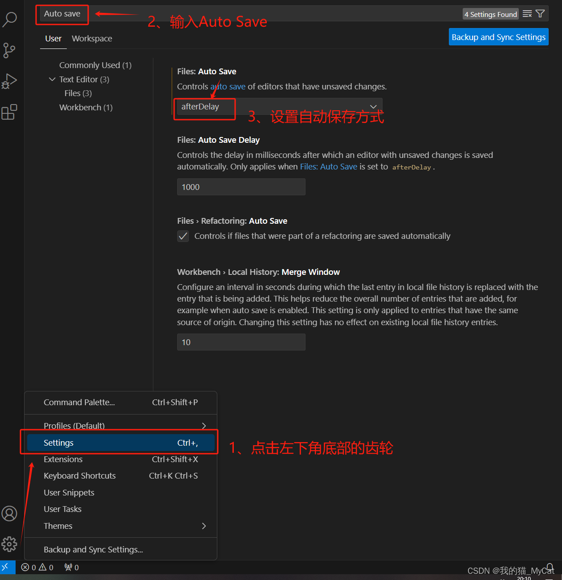
Task: Click the Auto Save Delay input field
Action: coord(240,187)
